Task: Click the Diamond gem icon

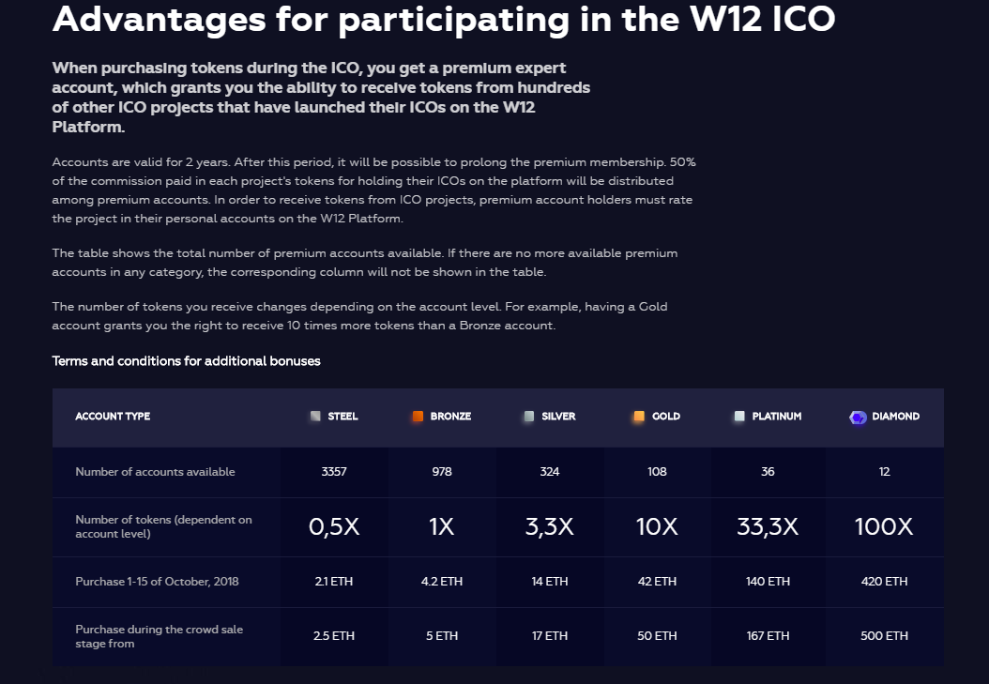Action: coord(858,418)
